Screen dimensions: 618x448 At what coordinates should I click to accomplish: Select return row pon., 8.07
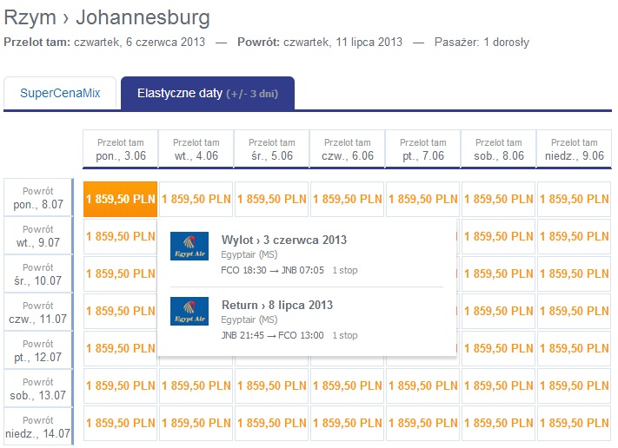pyautogui.click(x=38, y=197)
